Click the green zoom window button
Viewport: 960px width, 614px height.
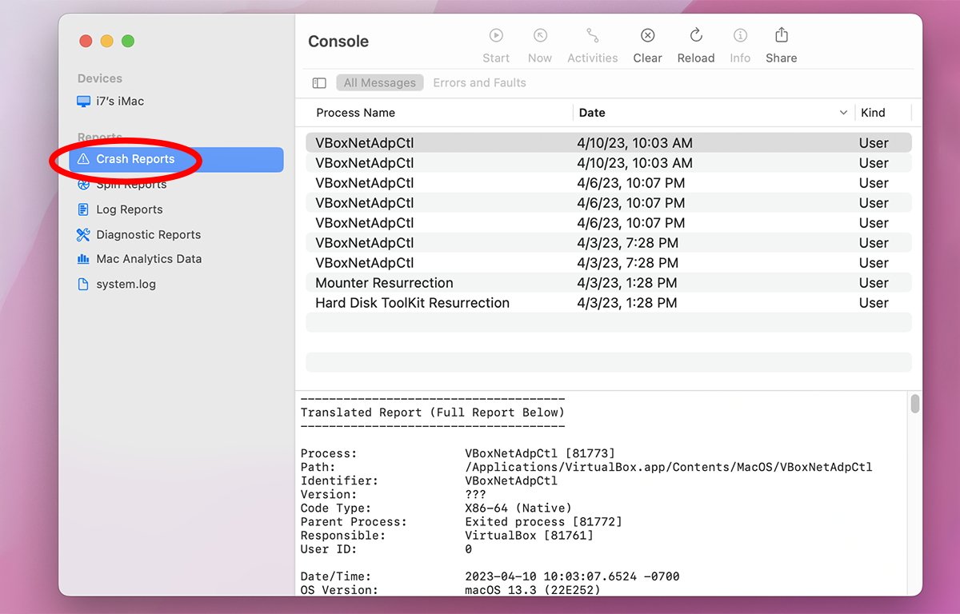point(128,42)
